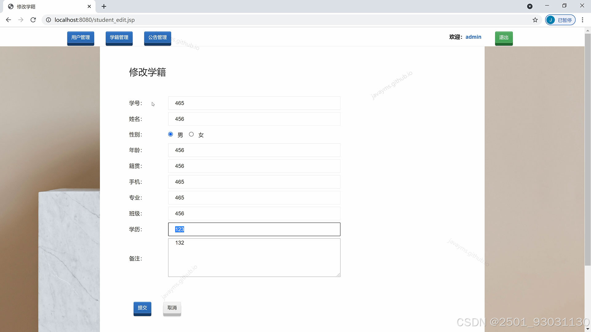Open 学籍管理 menu

coord(119,38)
